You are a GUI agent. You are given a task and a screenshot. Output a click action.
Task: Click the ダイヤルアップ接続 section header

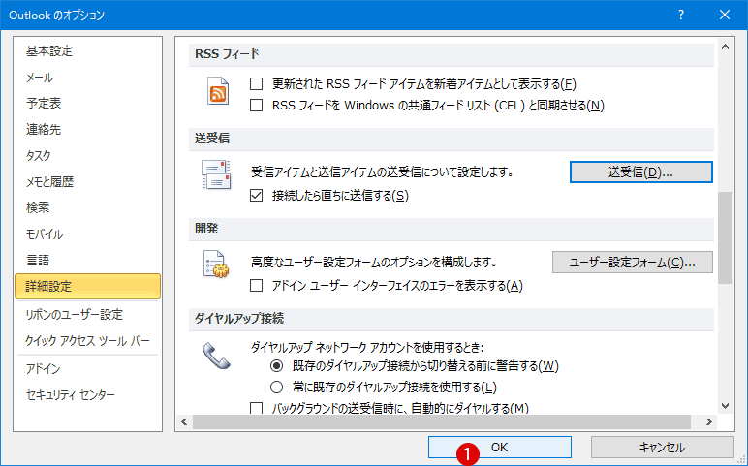coord(452,318)
